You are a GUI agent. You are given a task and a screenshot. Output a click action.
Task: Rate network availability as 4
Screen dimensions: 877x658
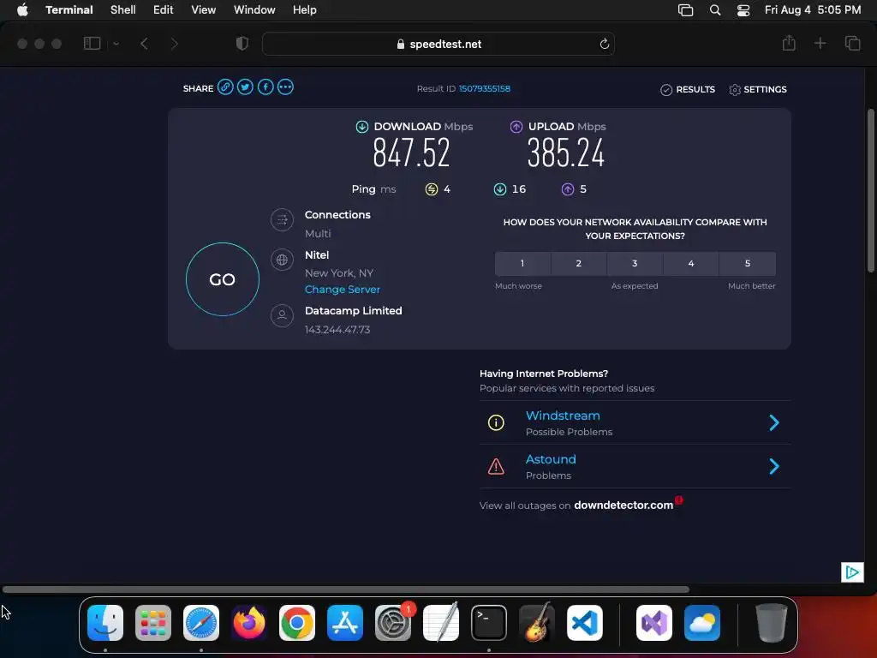pyautogui.click(x=691, y=264)
